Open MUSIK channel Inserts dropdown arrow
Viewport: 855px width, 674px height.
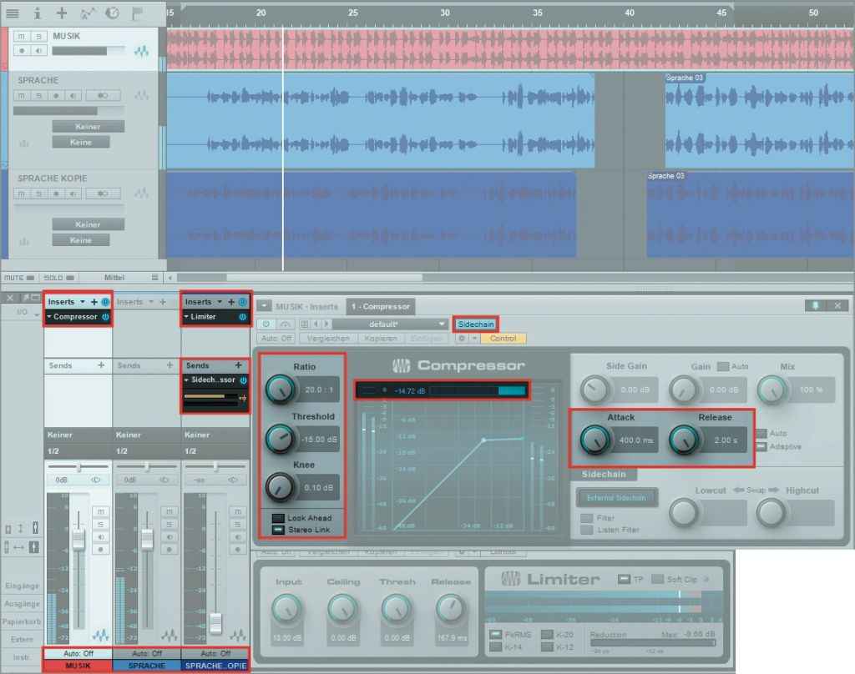[83, 301]
